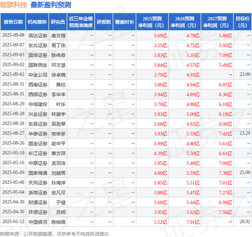Click 东北证券 institution cell
The height and width of the screenshot is (237, 252).
[38, 45]
